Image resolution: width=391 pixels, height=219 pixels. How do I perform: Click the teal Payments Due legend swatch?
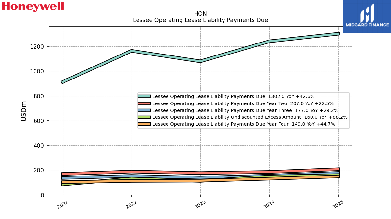[x=144, y=96]
